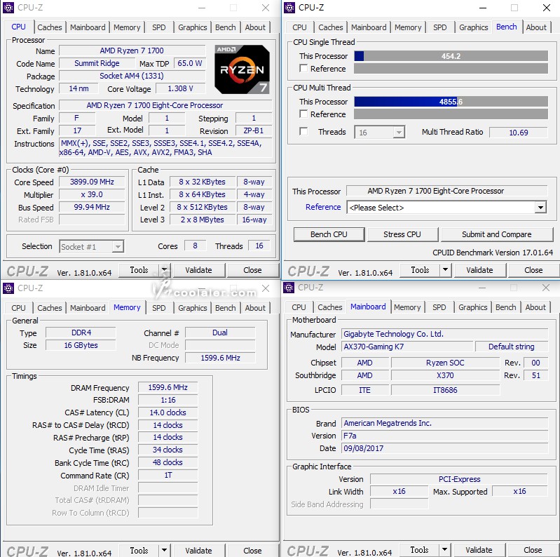The image size is (560, 557).
Task: Click the Southbridge X370 field
Action: (445, 375)
